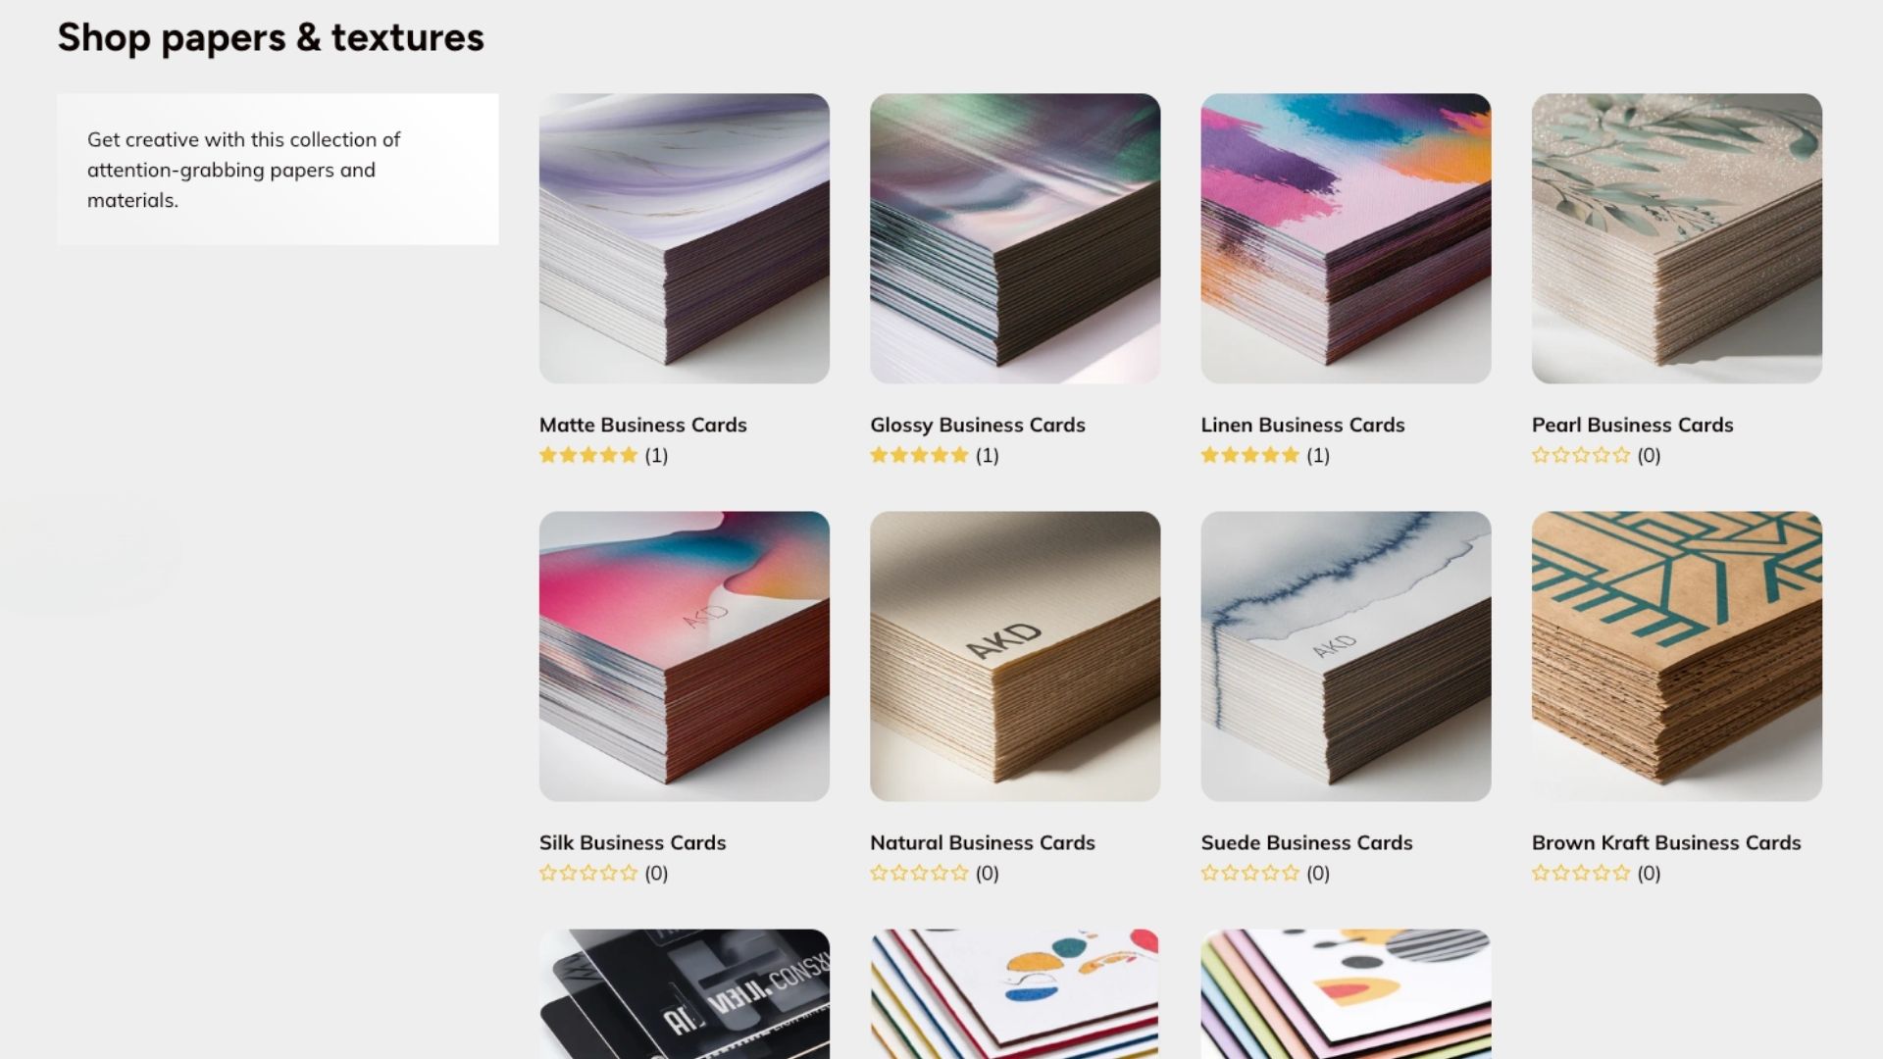
Task: Open the Linen Business Cards product image
Action: click(x=1346, y=238)
